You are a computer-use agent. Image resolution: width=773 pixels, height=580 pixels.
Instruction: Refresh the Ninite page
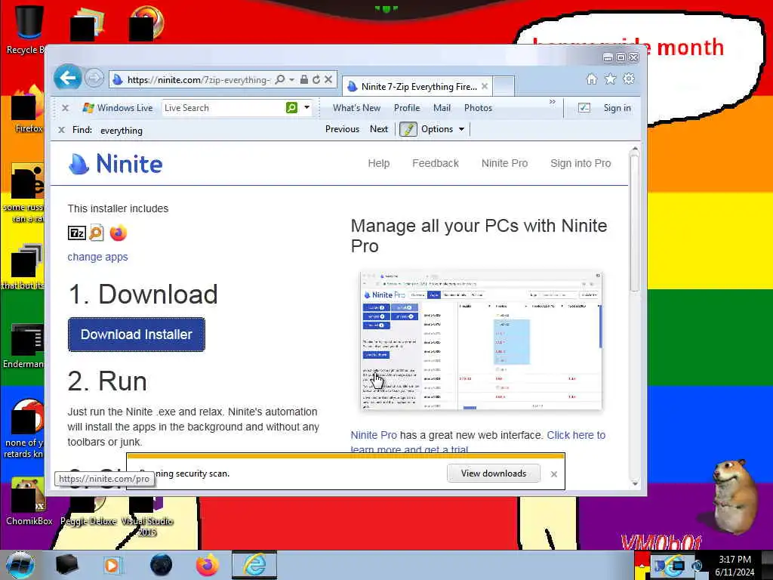[x=316, y=79]
